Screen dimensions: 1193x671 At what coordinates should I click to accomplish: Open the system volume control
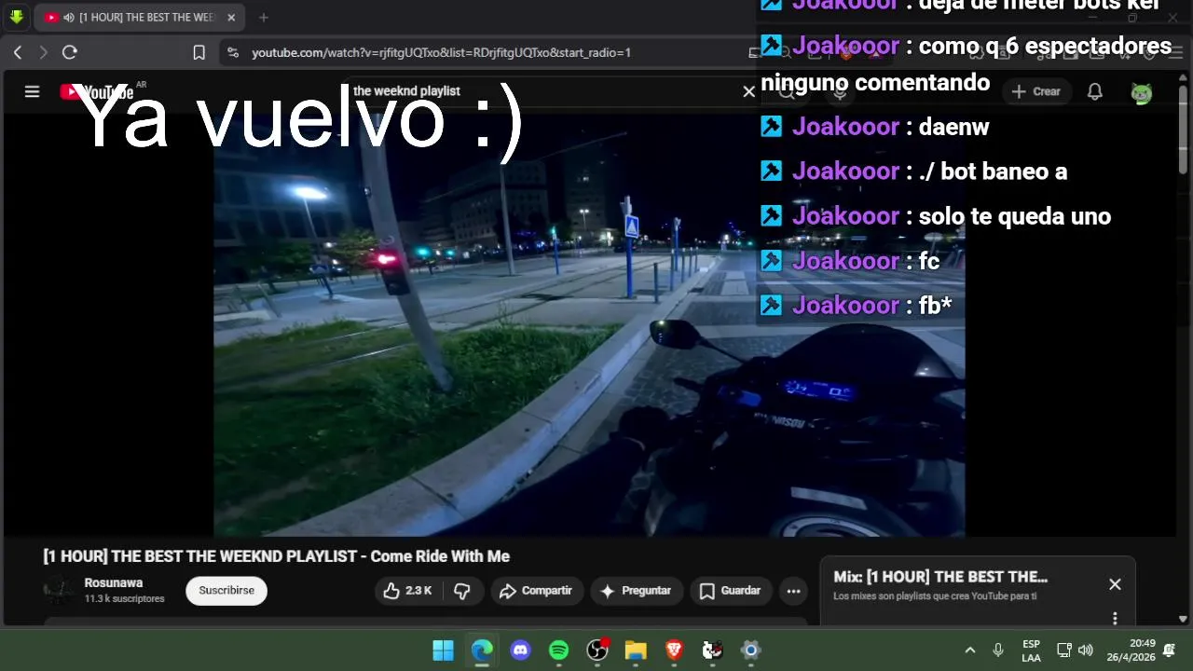[x=1086, y=650]
